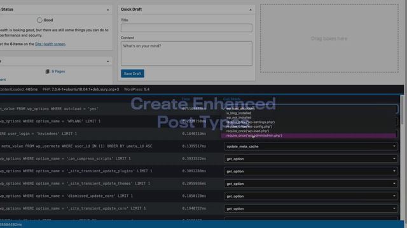The image size is (407, 228).
Task: Choose wp_load_alloptions in the open call stack list
Action: 240,108
